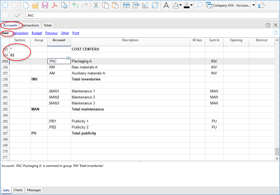280x195 pixels.
Task: Click the Undo arrow icon
Action: point(75,5)
